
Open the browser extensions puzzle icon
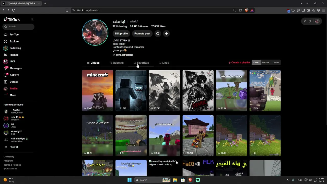point(293,10)
